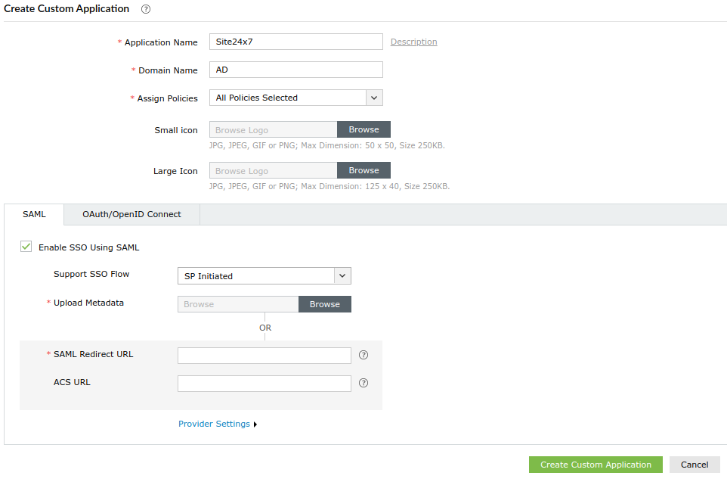Click Browse button for Small icon
This screenshot has width=727, height=485.
tap(363, 129)
